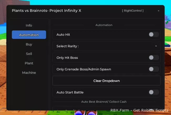Click the RightControl keybind label
171x115 pixels.
coord(133,11)
